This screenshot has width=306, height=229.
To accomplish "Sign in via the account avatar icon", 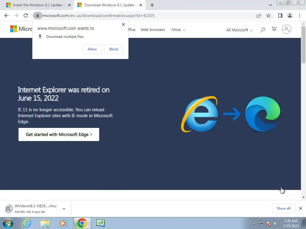I will point(286,30).
